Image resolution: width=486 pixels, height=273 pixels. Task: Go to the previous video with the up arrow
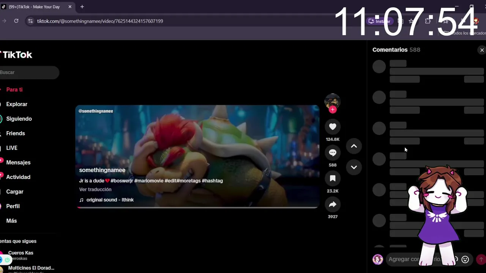click(x=354, y=146)
